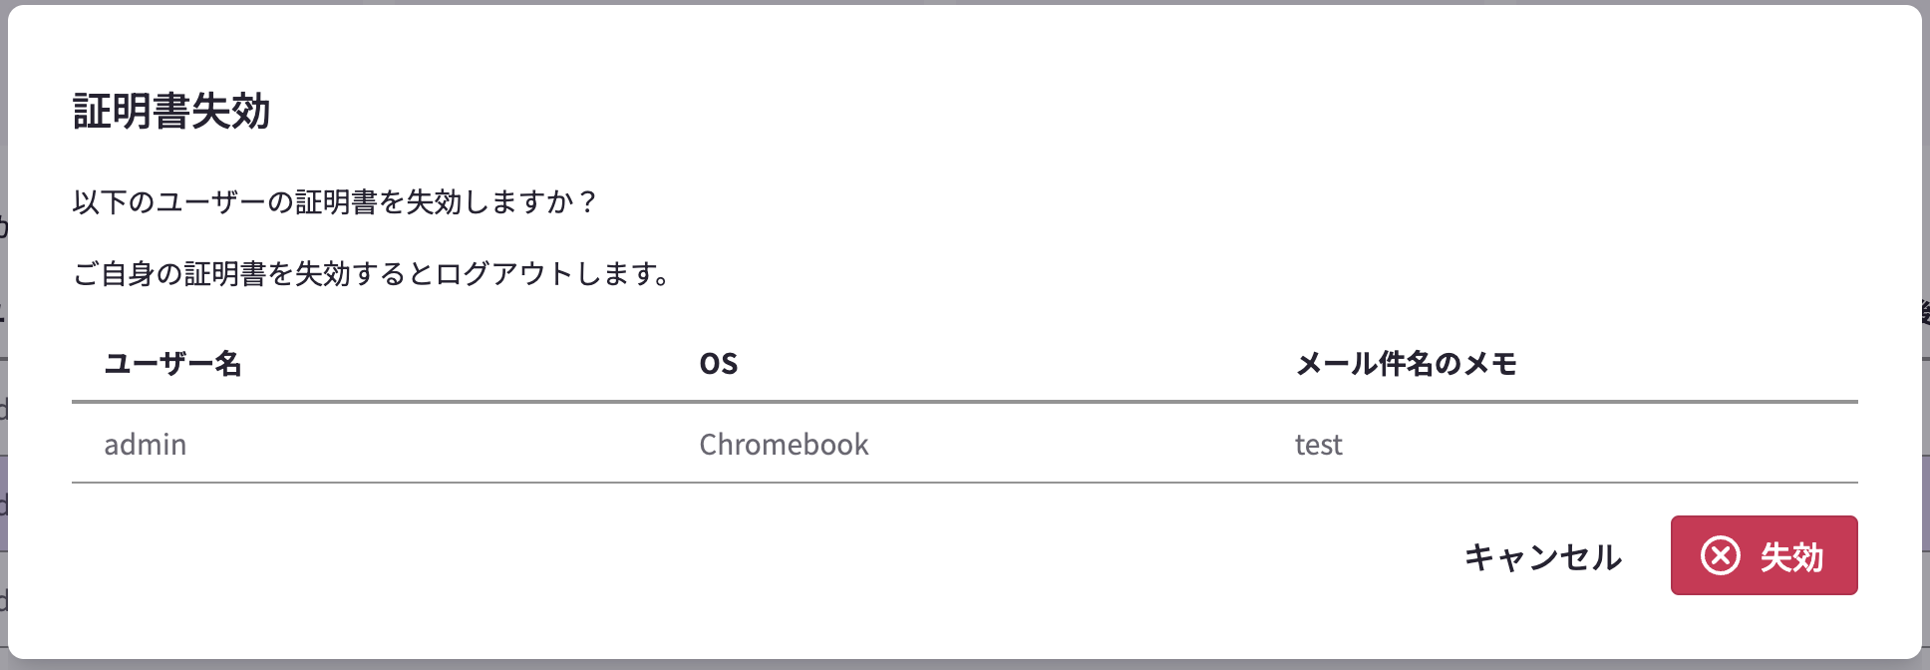Click the 失効 text label on red button
Image resolution: width=1930 pixels, height=670 pixels.
(x=1791, y=556)
